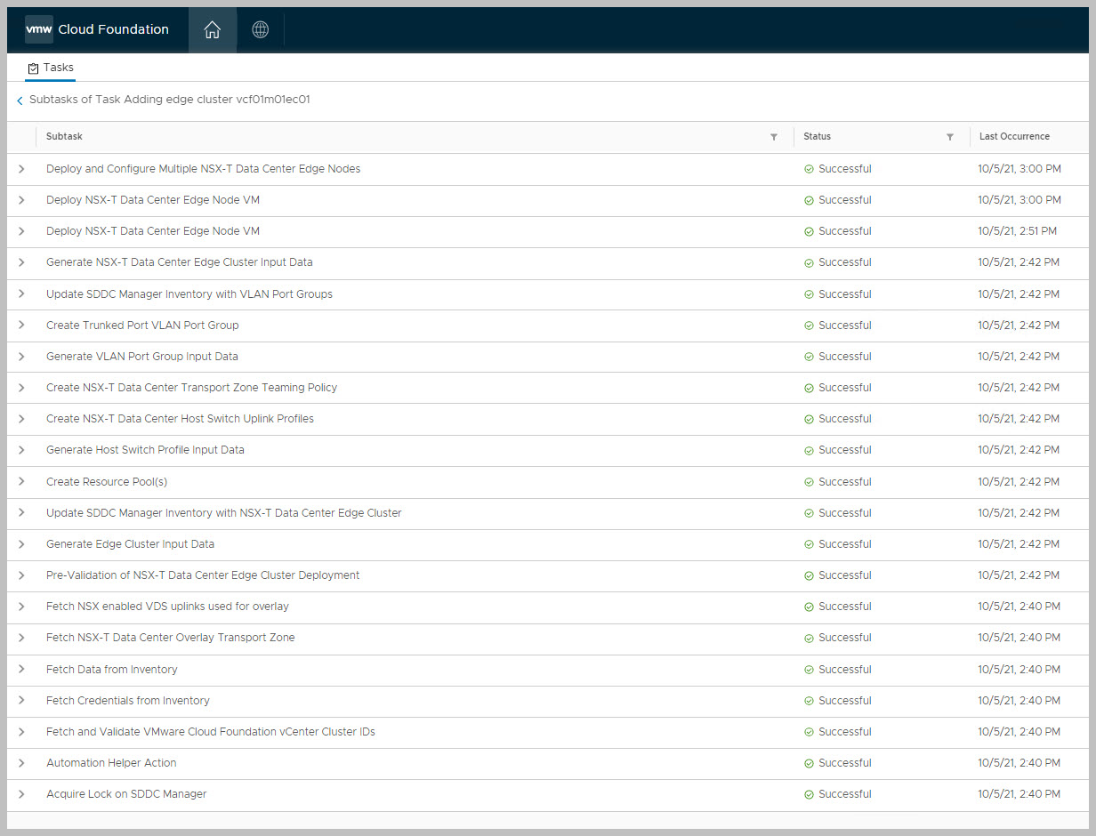
Task: Switch to the Tasks tab
Action: click(51, 68)
